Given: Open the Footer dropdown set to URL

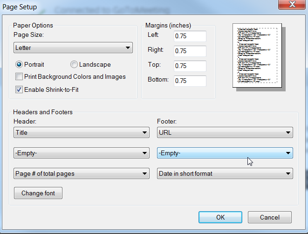Looking at the screenshot, I should (x=225, y=132).
